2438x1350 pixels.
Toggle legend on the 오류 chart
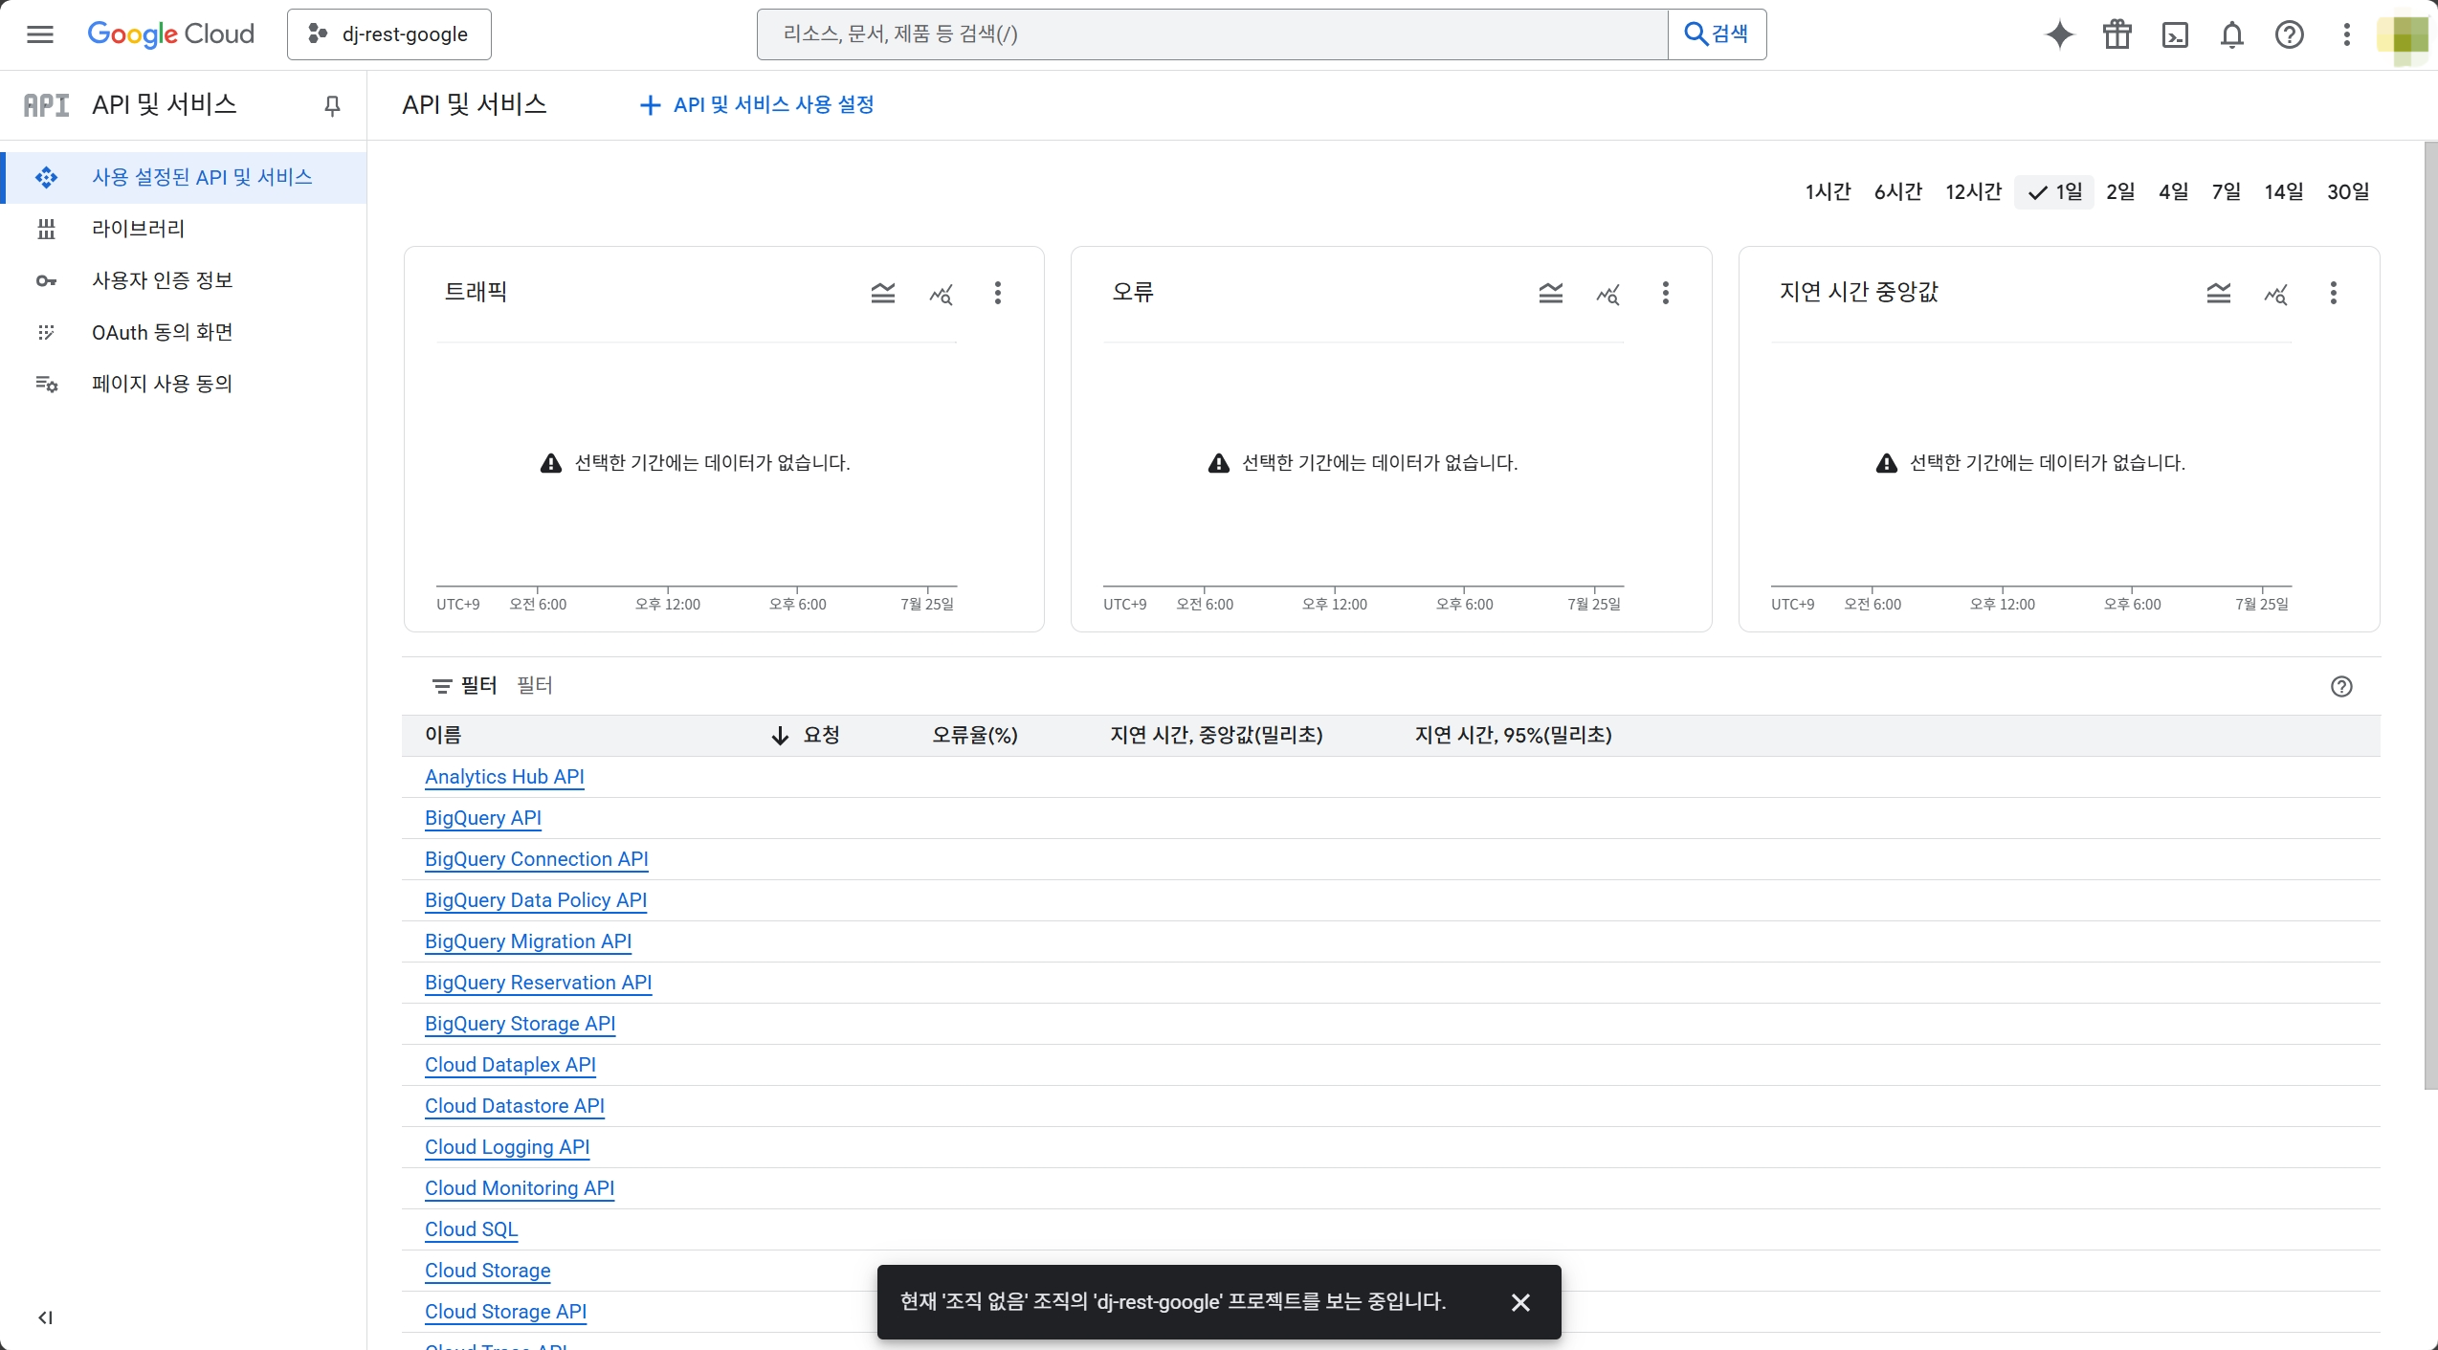(1550, 294)
